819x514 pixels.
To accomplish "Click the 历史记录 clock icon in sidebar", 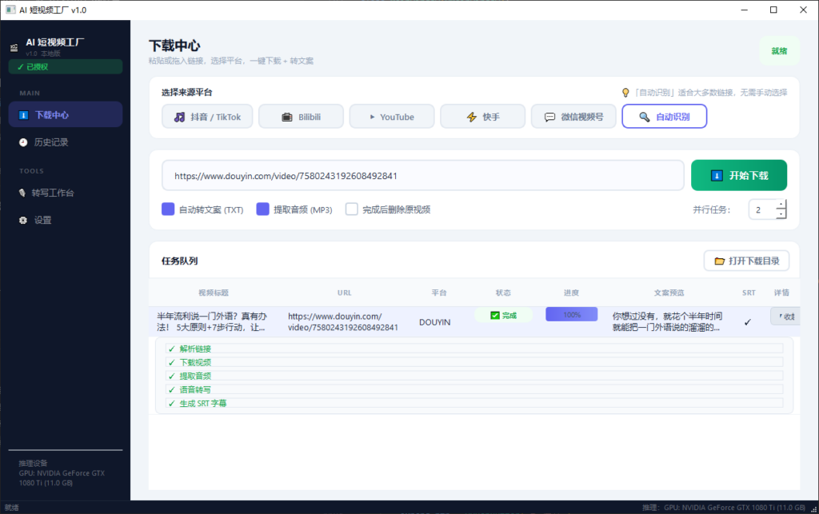I will (x=23, y=142).
